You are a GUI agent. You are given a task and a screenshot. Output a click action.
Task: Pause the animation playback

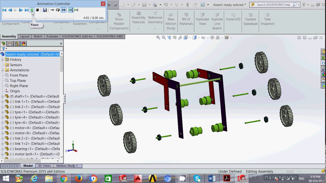pyautogui.click(x=32, y=10)
